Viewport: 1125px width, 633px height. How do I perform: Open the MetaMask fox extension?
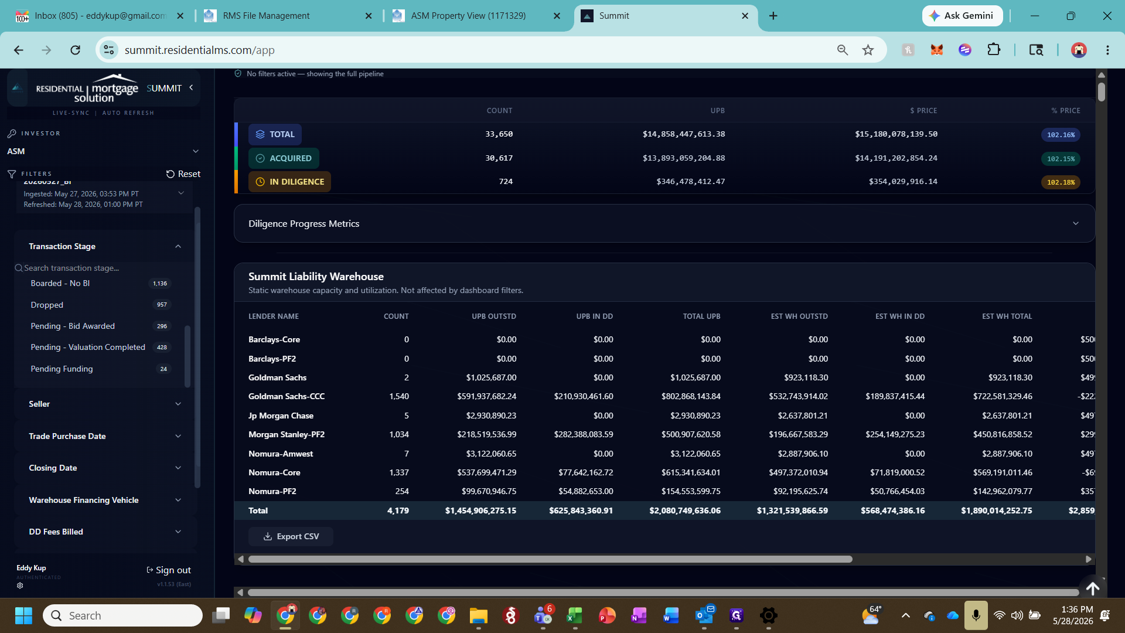[x=936, y=50]
